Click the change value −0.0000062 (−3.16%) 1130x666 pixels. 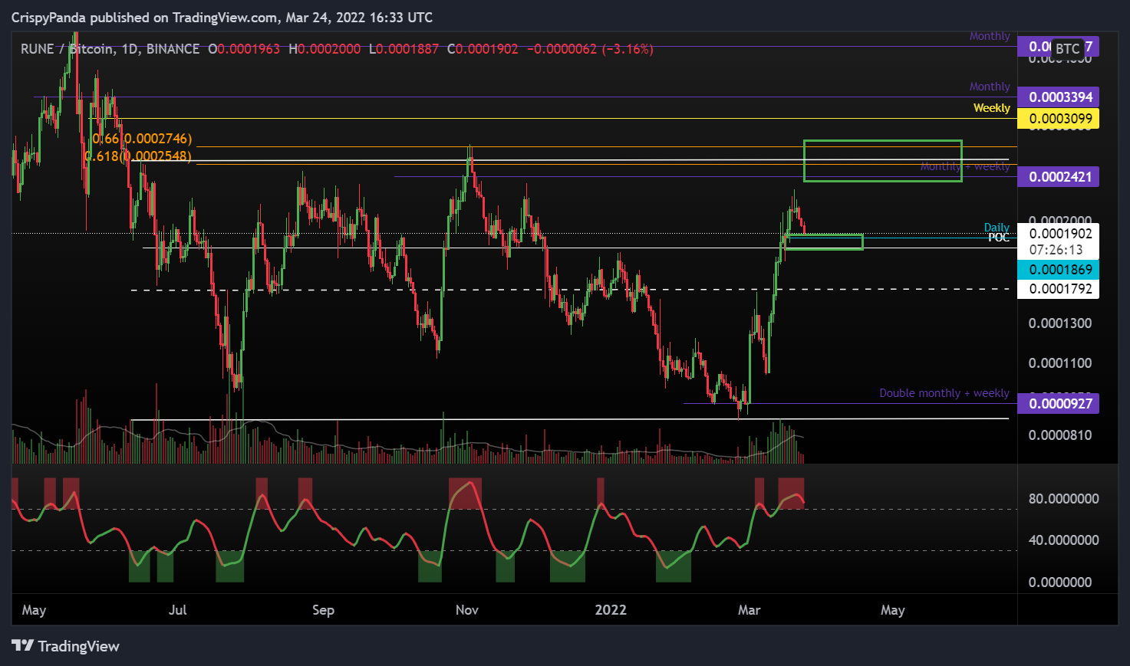[590, 49]
